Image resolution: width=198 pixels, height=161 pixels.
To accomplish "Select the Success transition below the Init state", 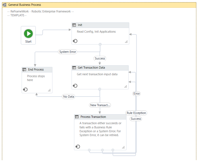I will pyautogui.click(x=100, y=58).
